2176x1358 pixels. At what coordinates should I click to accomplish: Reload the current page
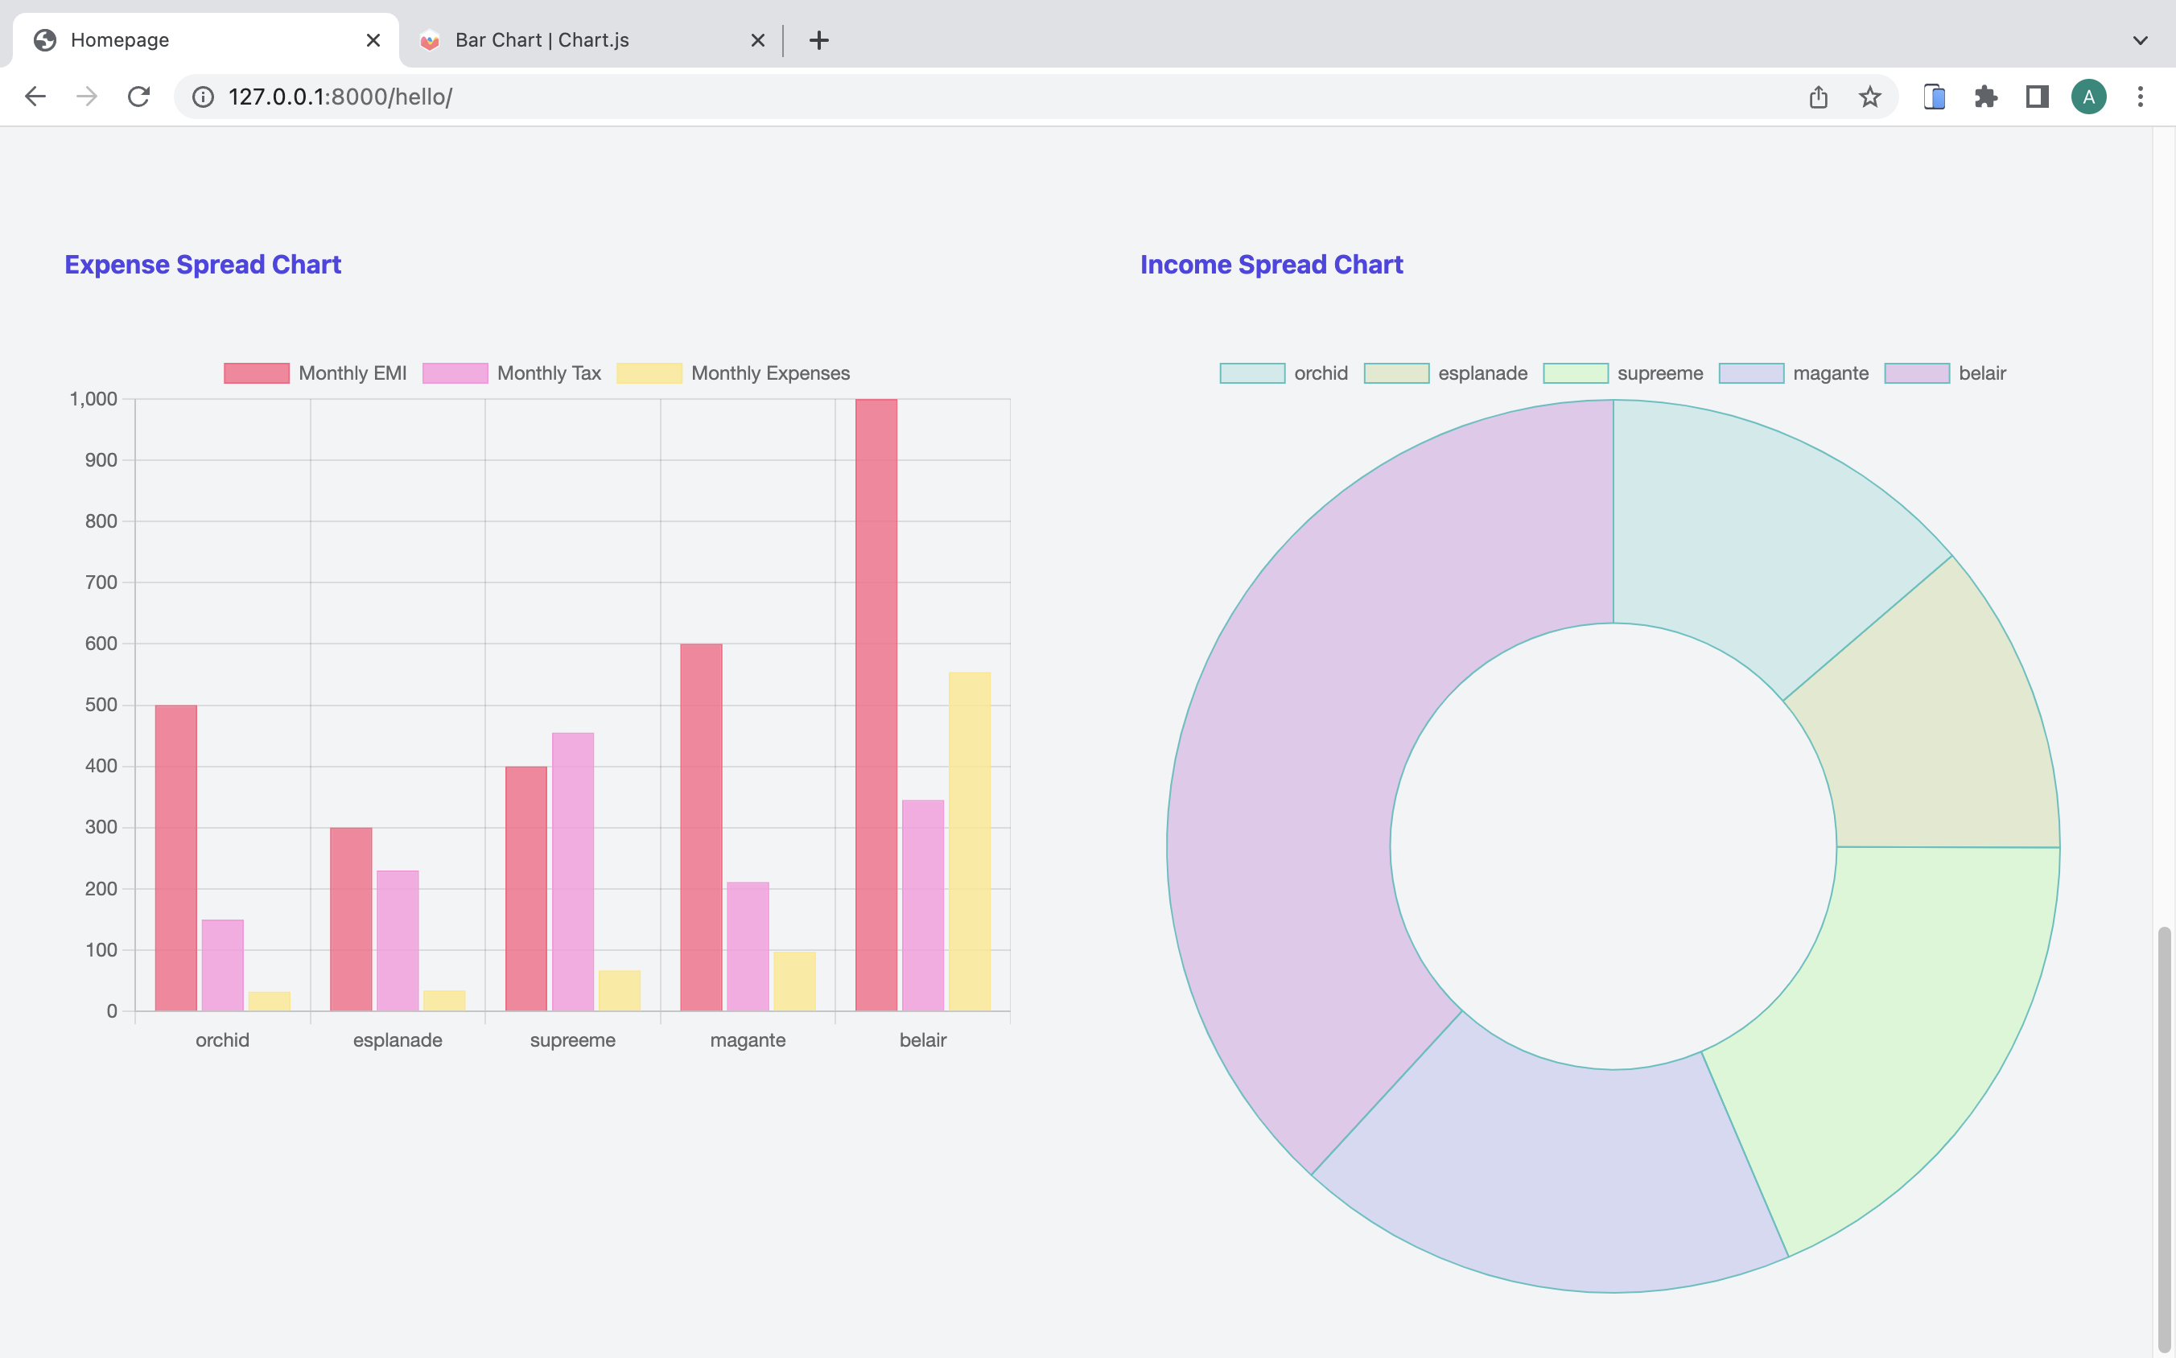pyautogui.click(x=138, y=96)
